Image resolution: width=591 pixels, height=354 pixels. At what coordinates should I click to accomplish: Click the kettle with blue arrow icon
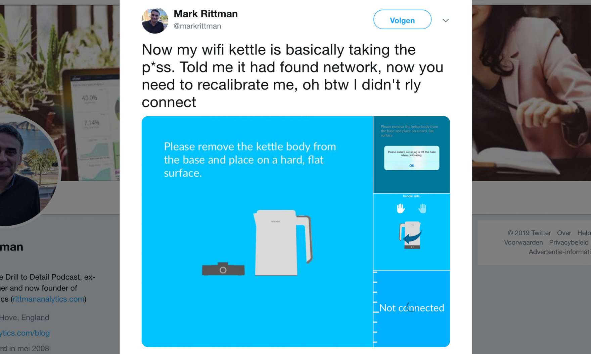tap(410, 235)
